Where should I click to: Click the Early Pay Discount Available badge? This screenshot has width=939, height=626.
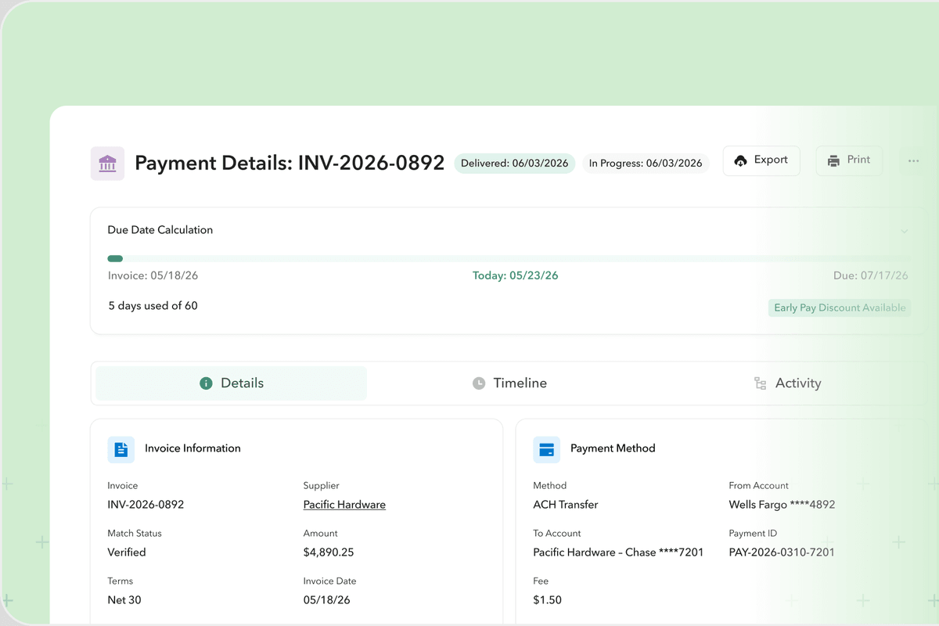pos(840,308)
